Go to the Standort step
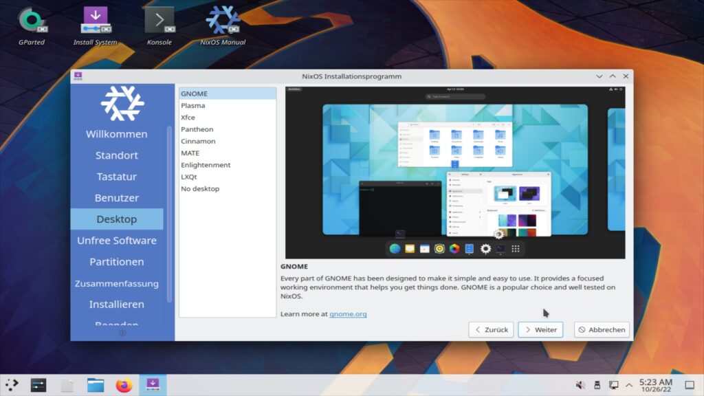 tap(117, 155)
